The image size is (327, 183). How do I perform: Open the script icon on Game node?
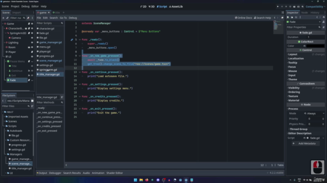[29, 24]
